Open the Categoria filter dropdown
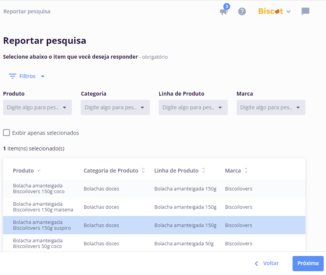Viewport: 326px width, 275px height. tap(115, 107)
